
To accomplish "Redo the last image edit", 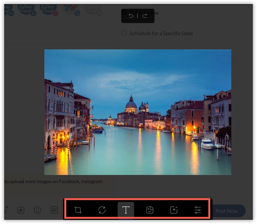I will tap(144, 16).
